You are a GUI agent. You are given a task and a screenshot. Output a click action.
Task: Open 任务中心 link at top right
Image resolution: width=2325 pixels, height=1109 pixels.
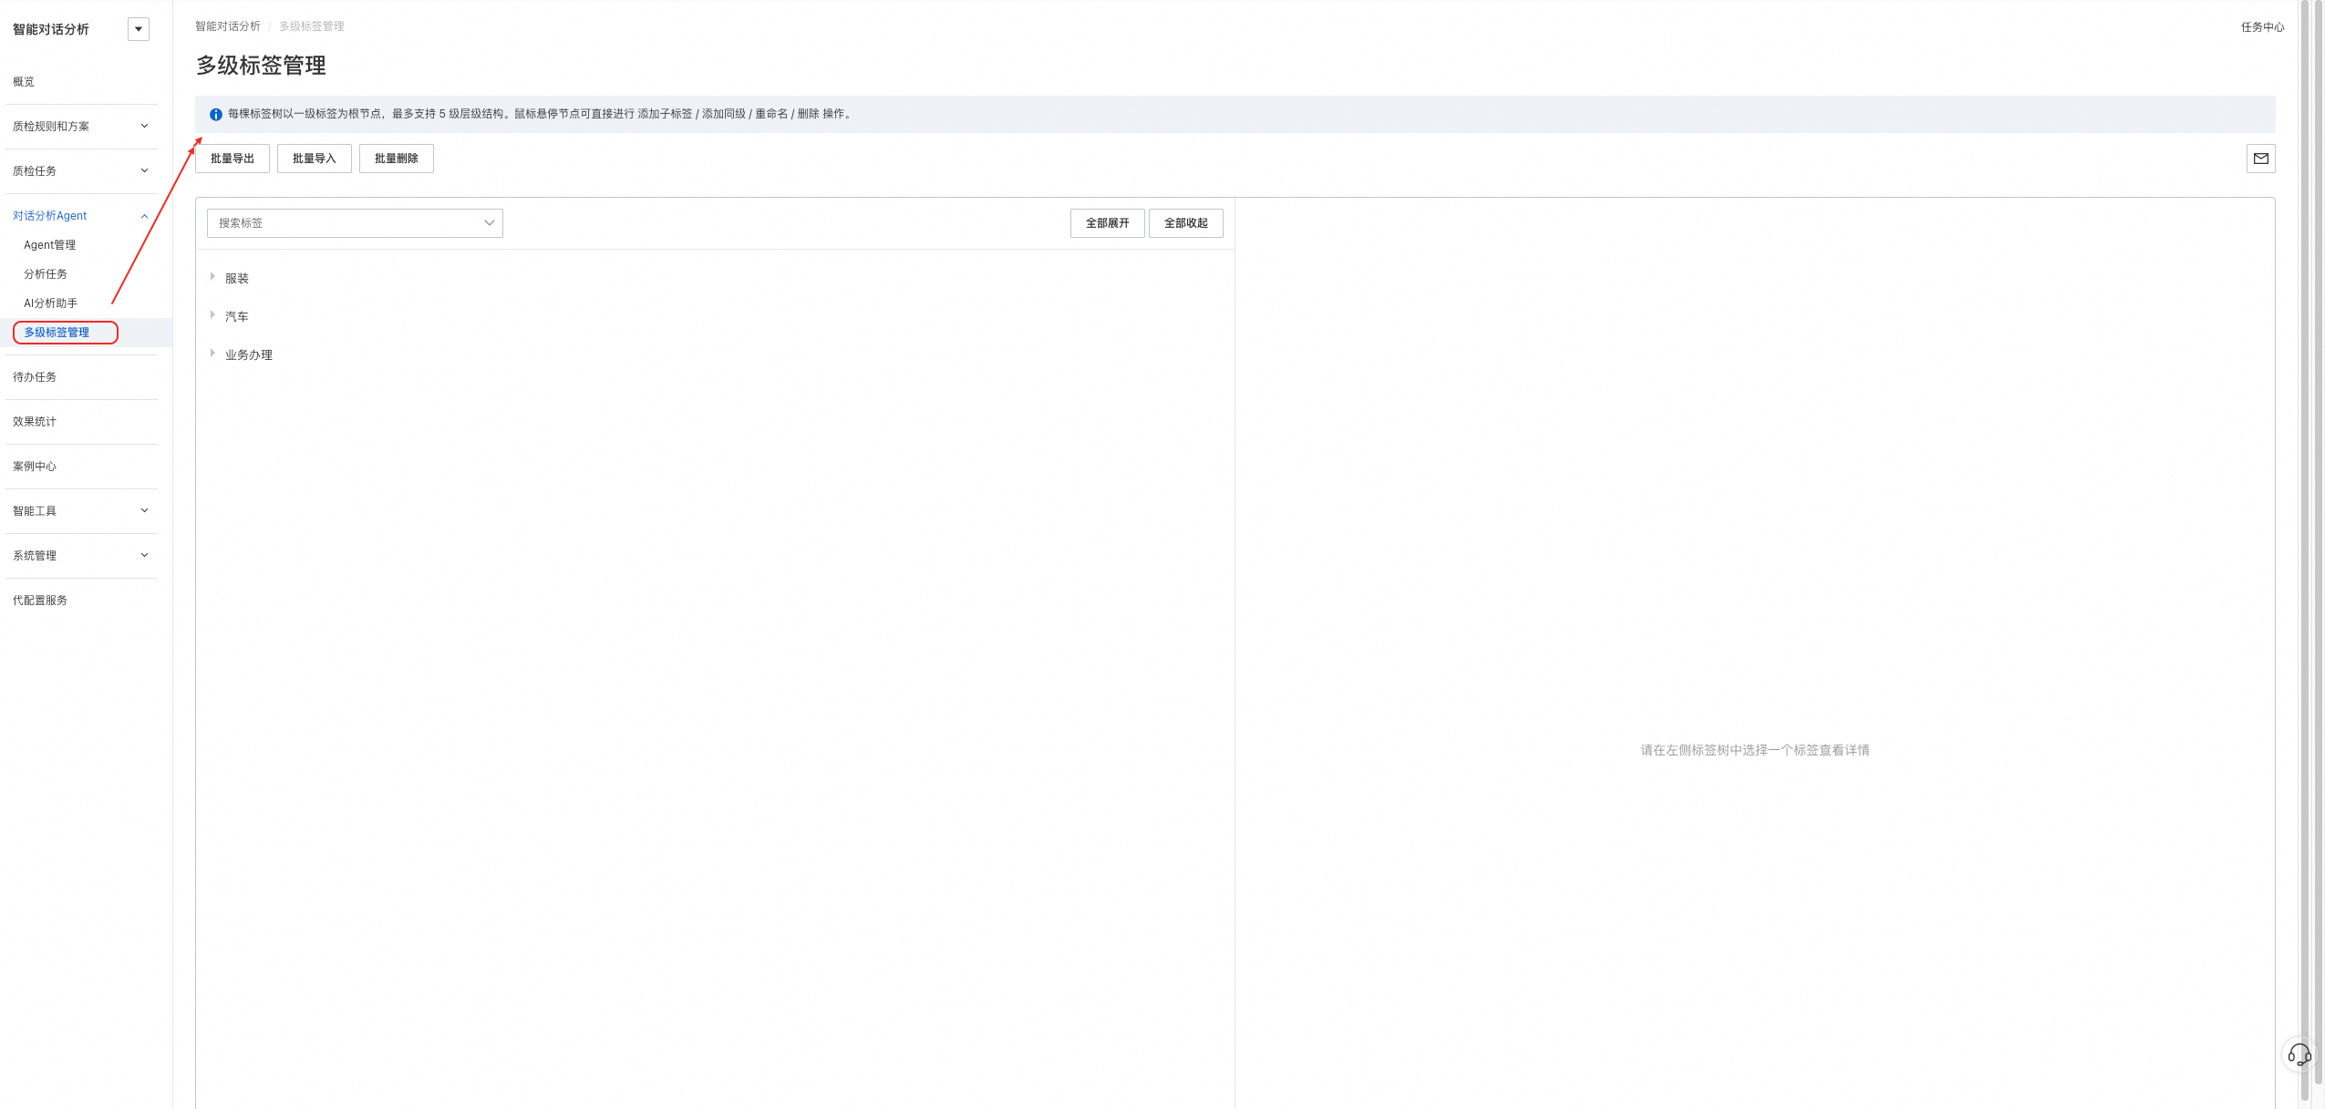2263,27
